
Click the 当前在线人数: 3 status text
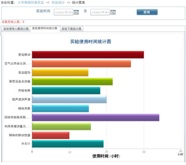pos(13,22)
